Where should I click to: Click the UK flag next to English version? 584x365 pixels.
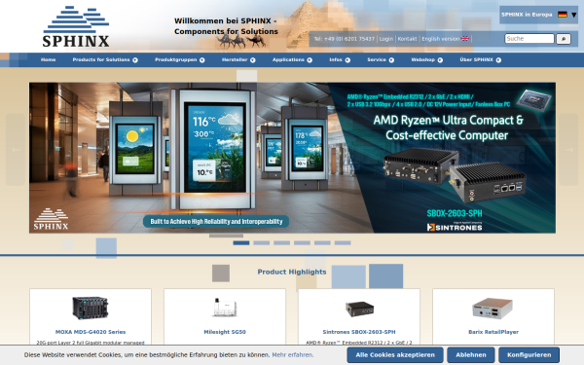465,39
